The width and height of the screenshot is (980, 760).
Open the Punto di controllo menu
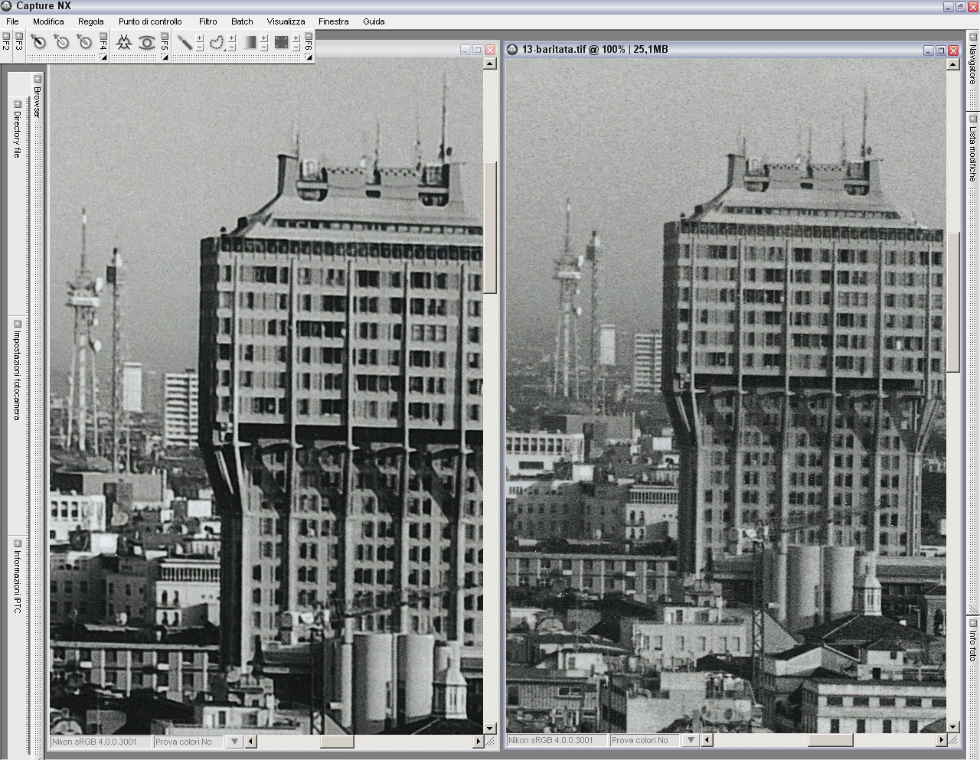tap(150, 21)
